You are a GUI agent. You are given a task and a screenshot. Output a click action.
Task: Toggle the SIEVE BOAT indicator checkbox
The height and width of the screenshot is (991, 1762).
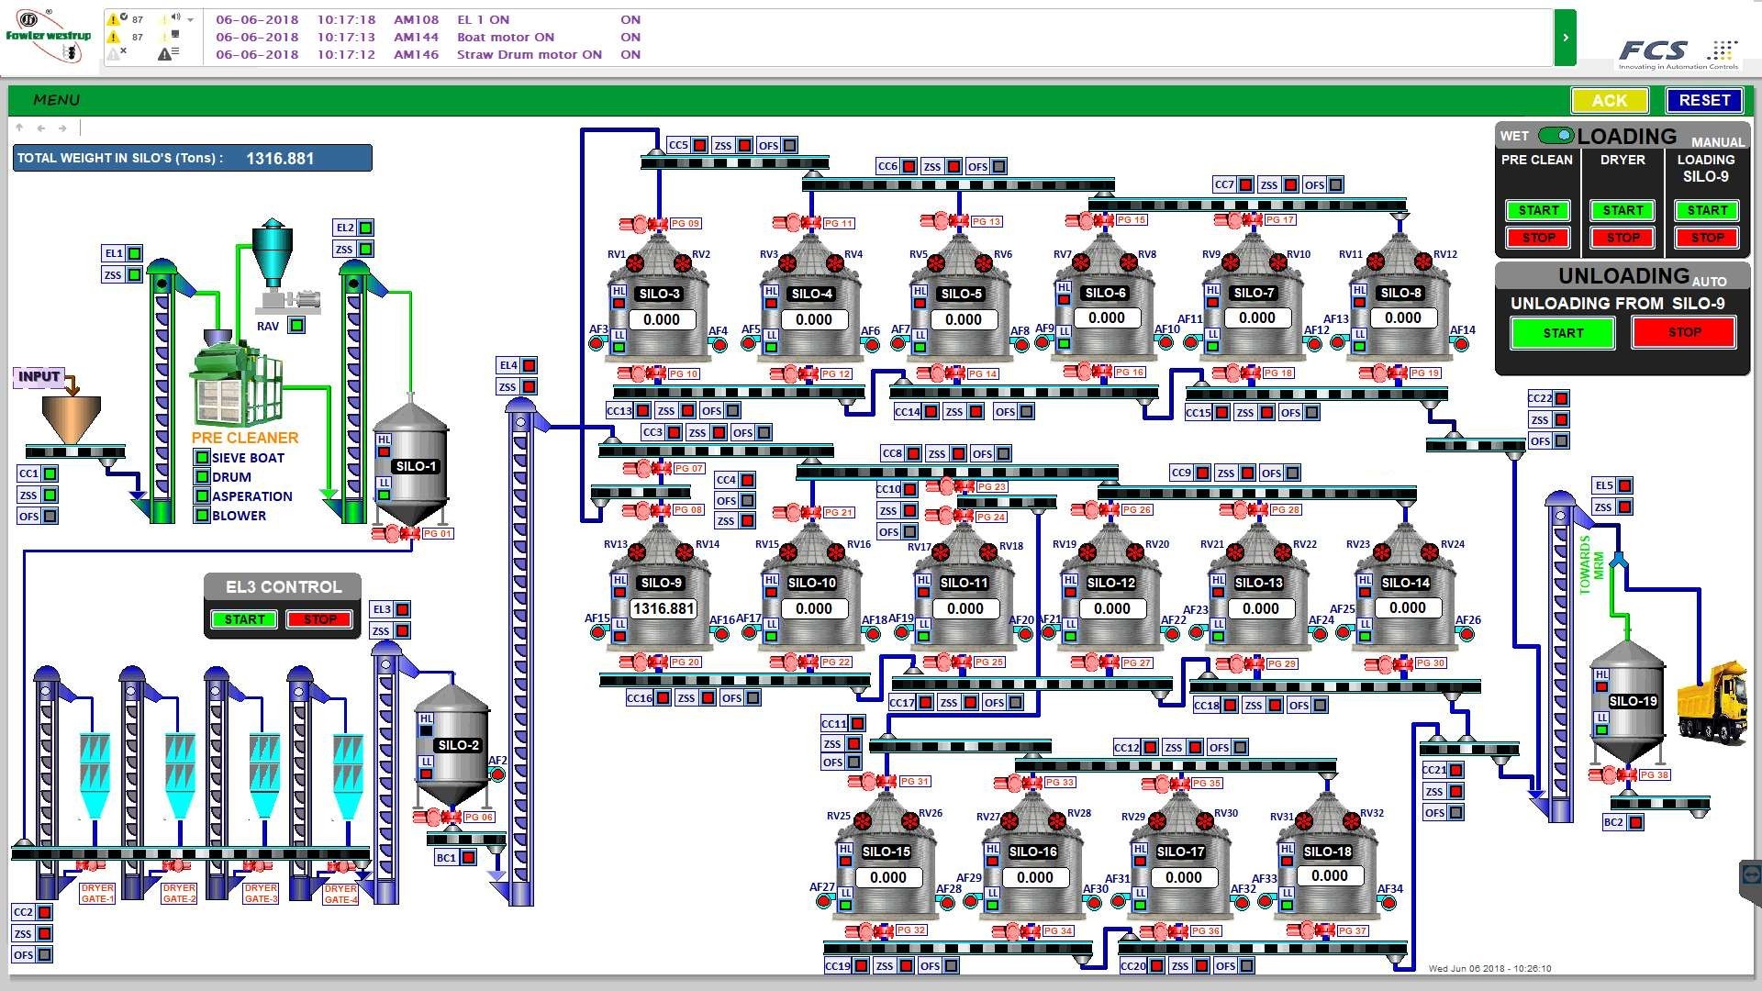pos(202,458)
